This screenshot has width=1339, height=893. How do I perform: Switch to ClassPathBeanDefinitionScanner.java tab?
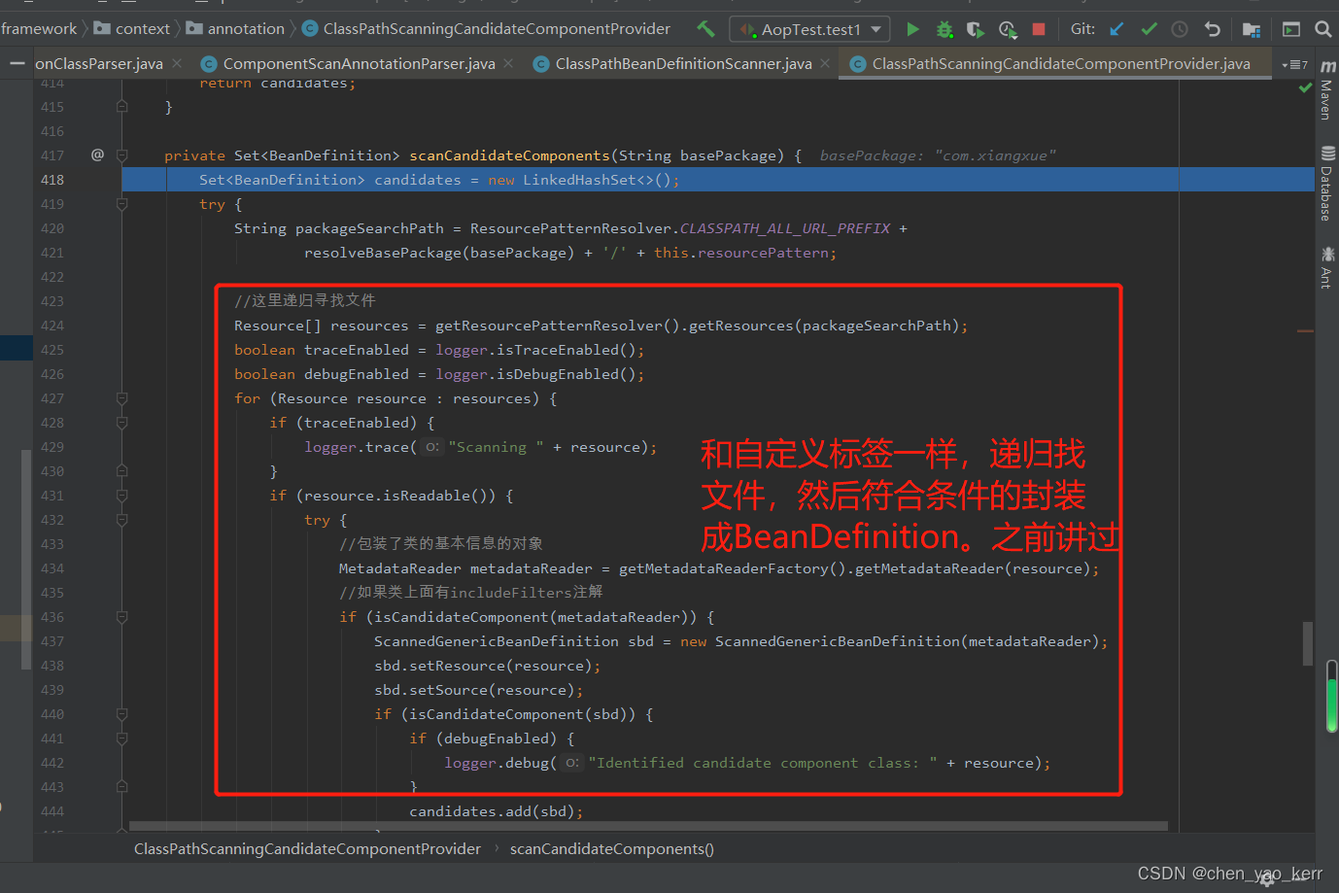coord(683,64)
